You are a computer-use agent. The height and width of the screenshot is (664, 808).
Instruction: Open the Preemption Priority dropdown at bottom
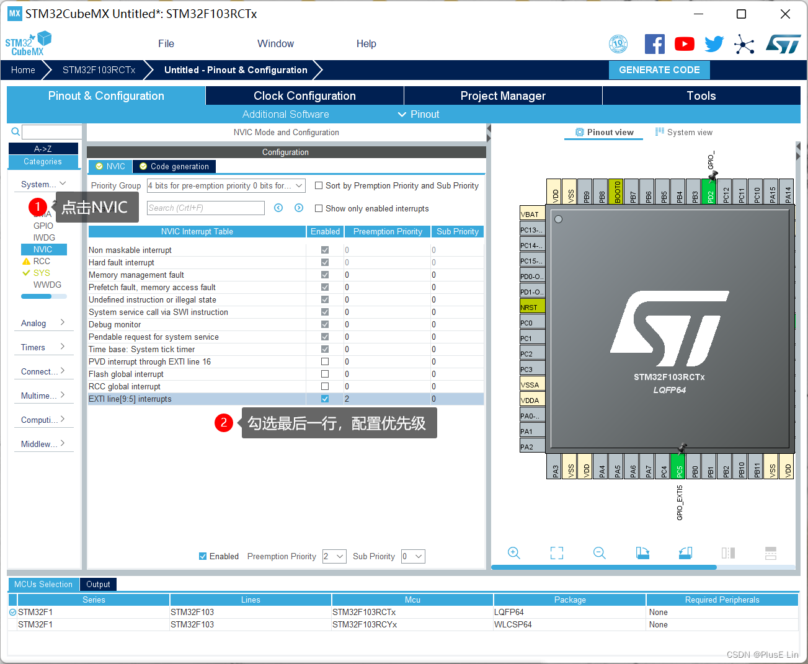334,556
